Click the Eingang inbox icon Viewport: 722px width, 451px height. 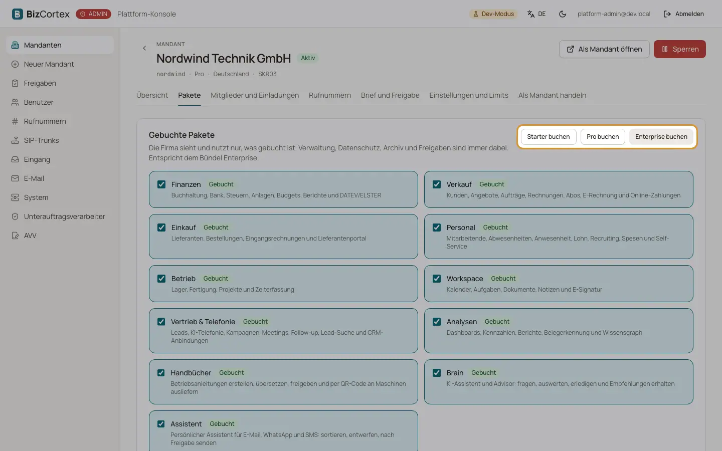[x=15, y=159]
